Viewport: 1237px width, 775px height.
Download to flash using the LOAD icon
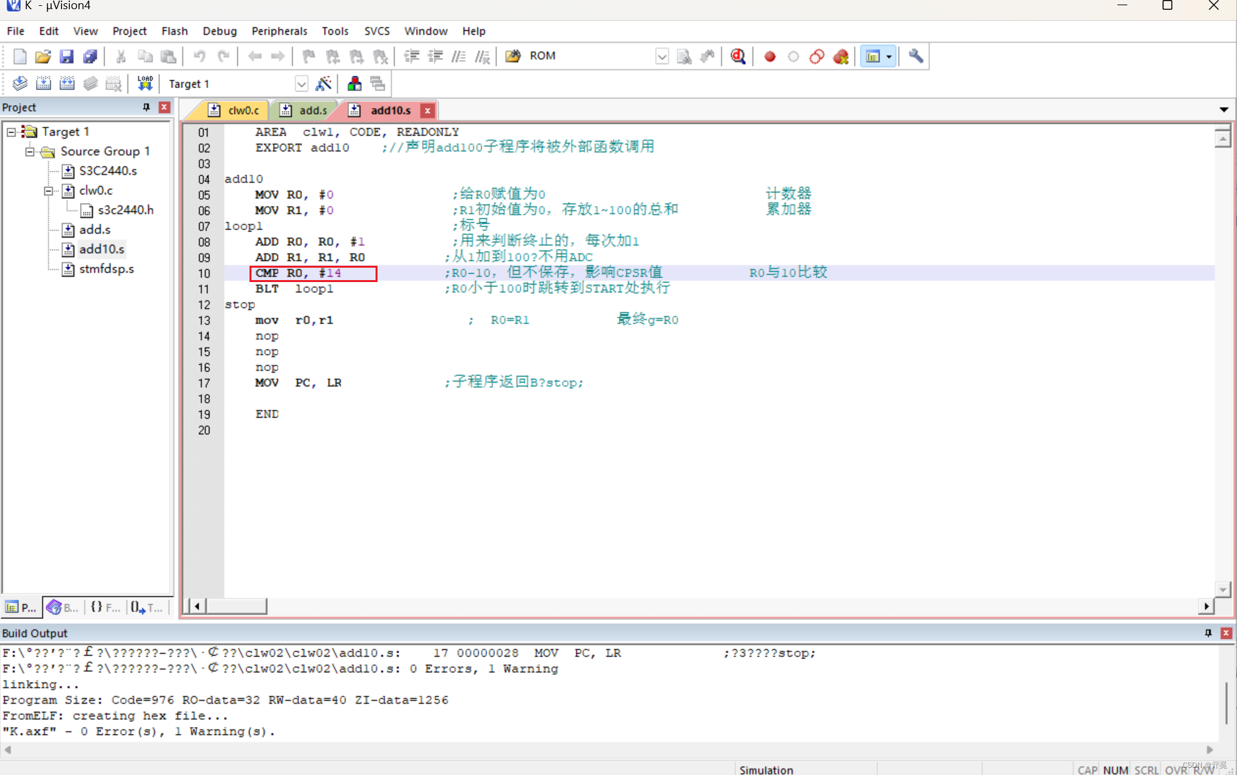tap(145, 84)
